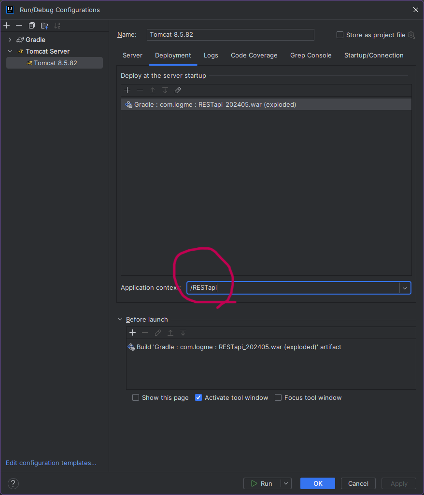
Task: Open the Startup/Connection tab
Action: point(374,55)
